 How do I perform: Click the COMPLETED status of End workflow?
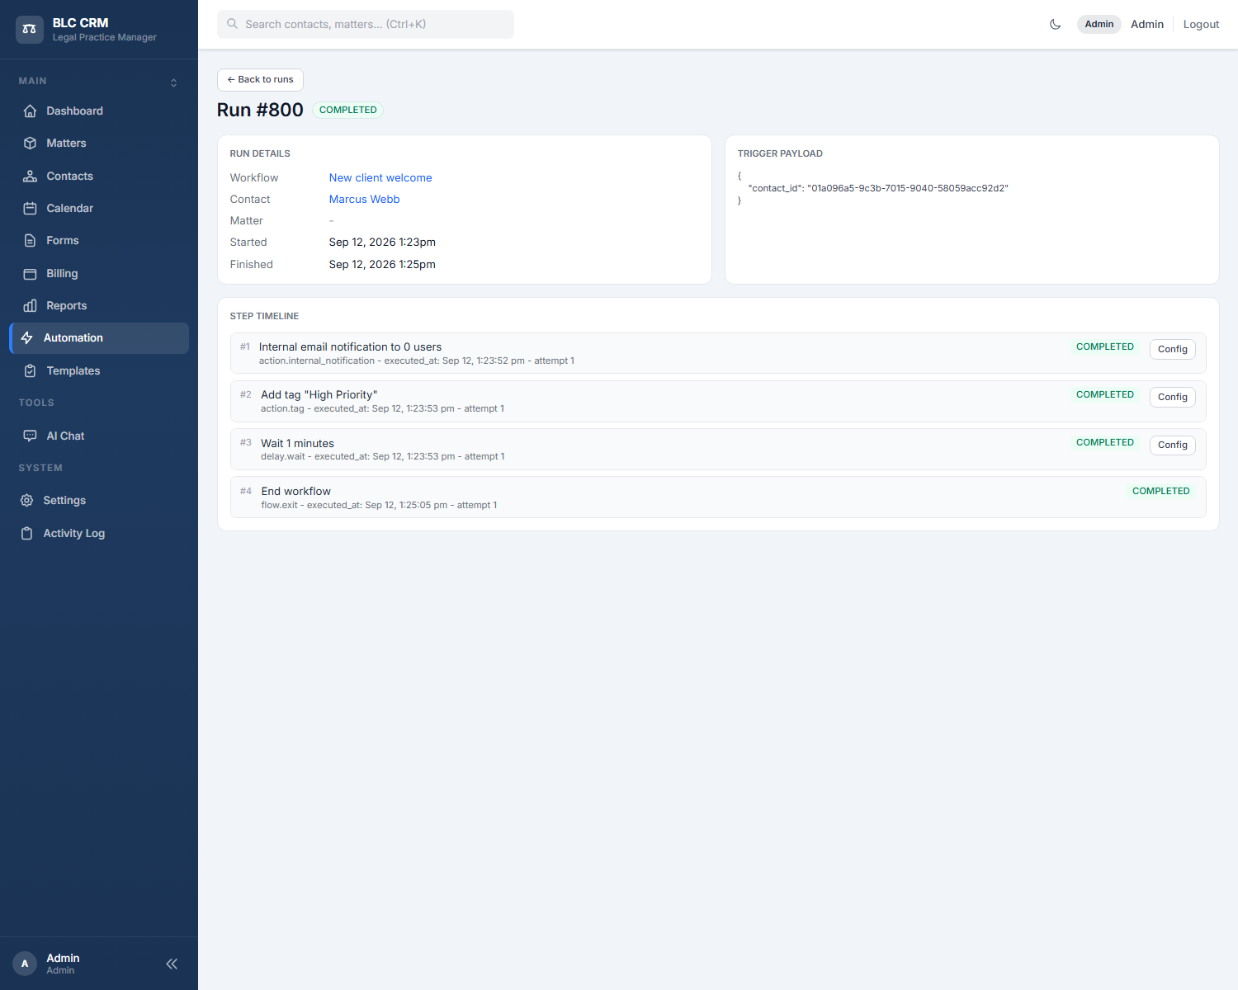tap(1160, 491)
